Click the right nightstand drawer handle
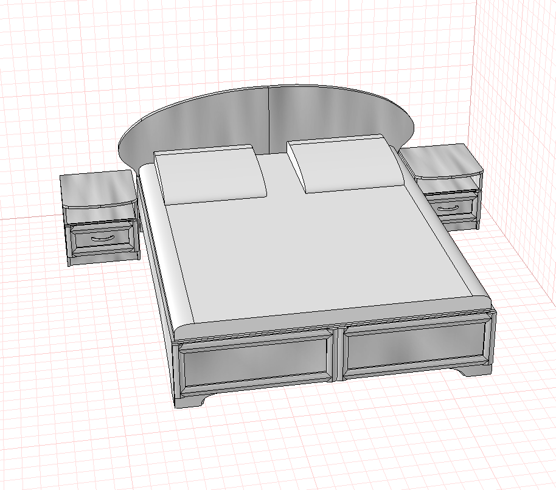 447,209
